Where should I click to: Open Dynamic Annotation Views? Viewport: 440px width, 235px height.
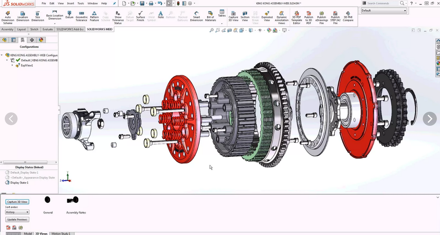[x=282, y=18]
